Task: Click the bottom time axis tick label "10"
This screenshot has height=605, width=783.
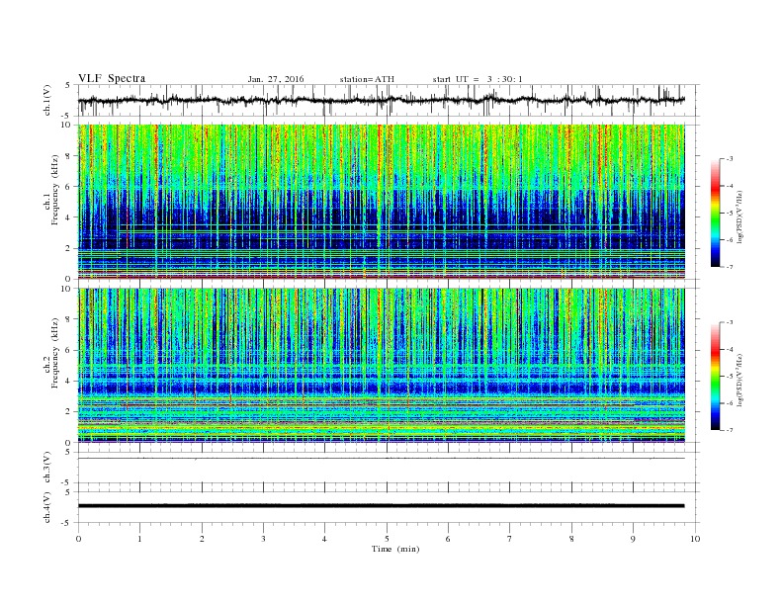Action: tap(695, 539)
